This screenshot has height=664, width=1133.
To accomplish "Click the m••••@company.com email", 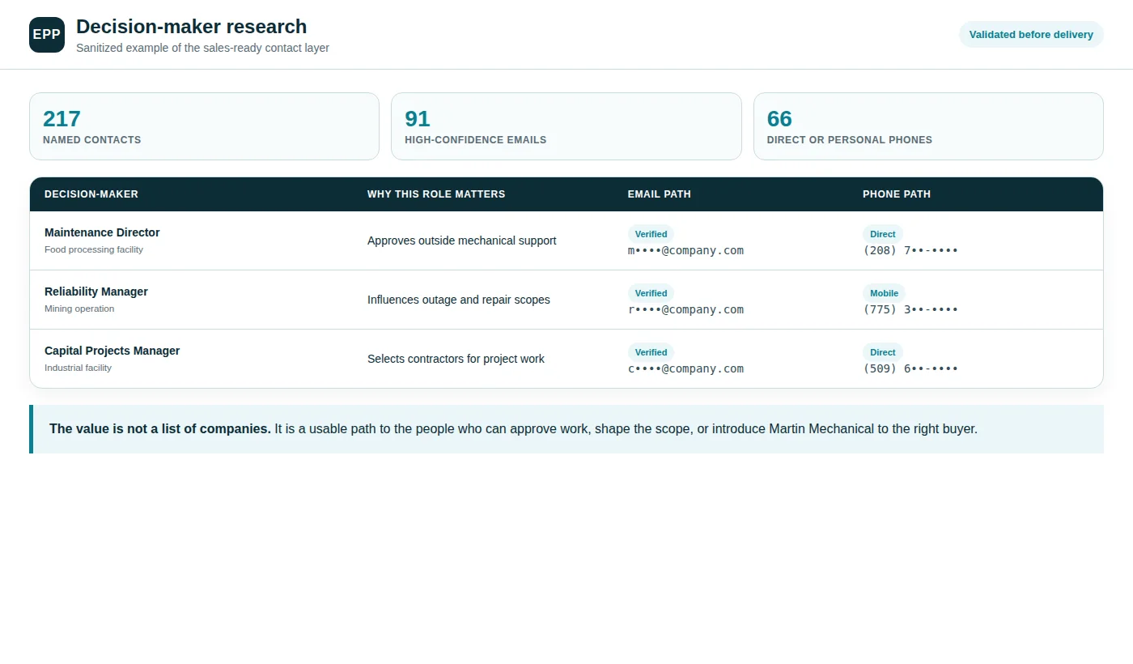I will coord(685,250).
